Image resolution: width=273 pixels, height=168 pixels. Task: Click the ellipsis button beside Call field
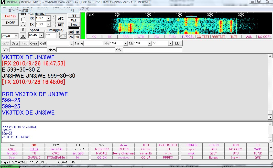pyautogui.click(x=71, y=43)
